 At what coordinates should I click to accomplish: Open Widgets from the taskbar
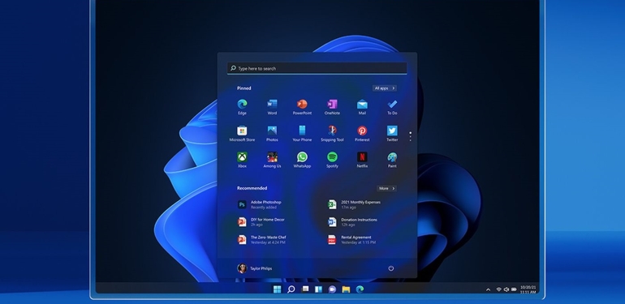pos(318,289)
